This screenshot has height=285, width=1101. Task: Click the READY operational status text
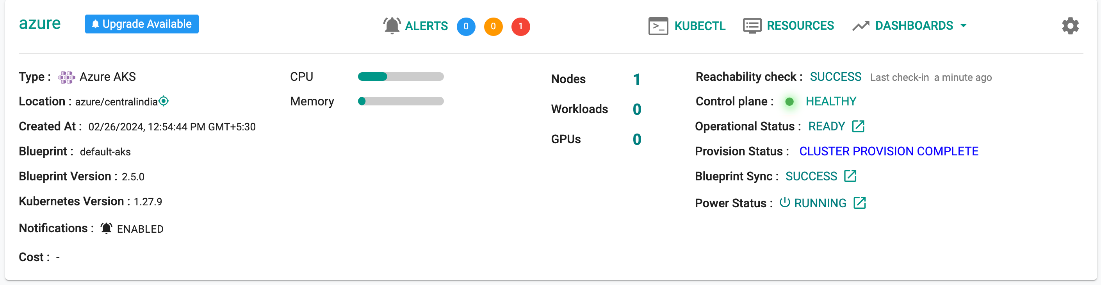point(827,126)
